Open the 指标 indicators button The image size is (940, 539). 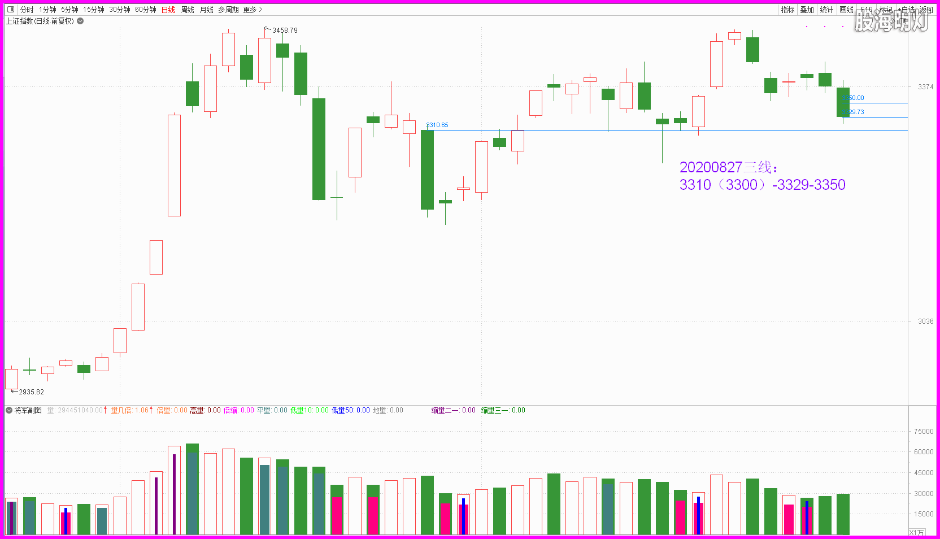(x=788, y=10)
